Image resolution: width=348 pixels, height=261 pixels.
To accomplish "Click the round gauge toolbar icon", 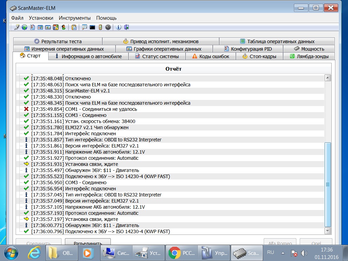I will (x=108, y=27).
